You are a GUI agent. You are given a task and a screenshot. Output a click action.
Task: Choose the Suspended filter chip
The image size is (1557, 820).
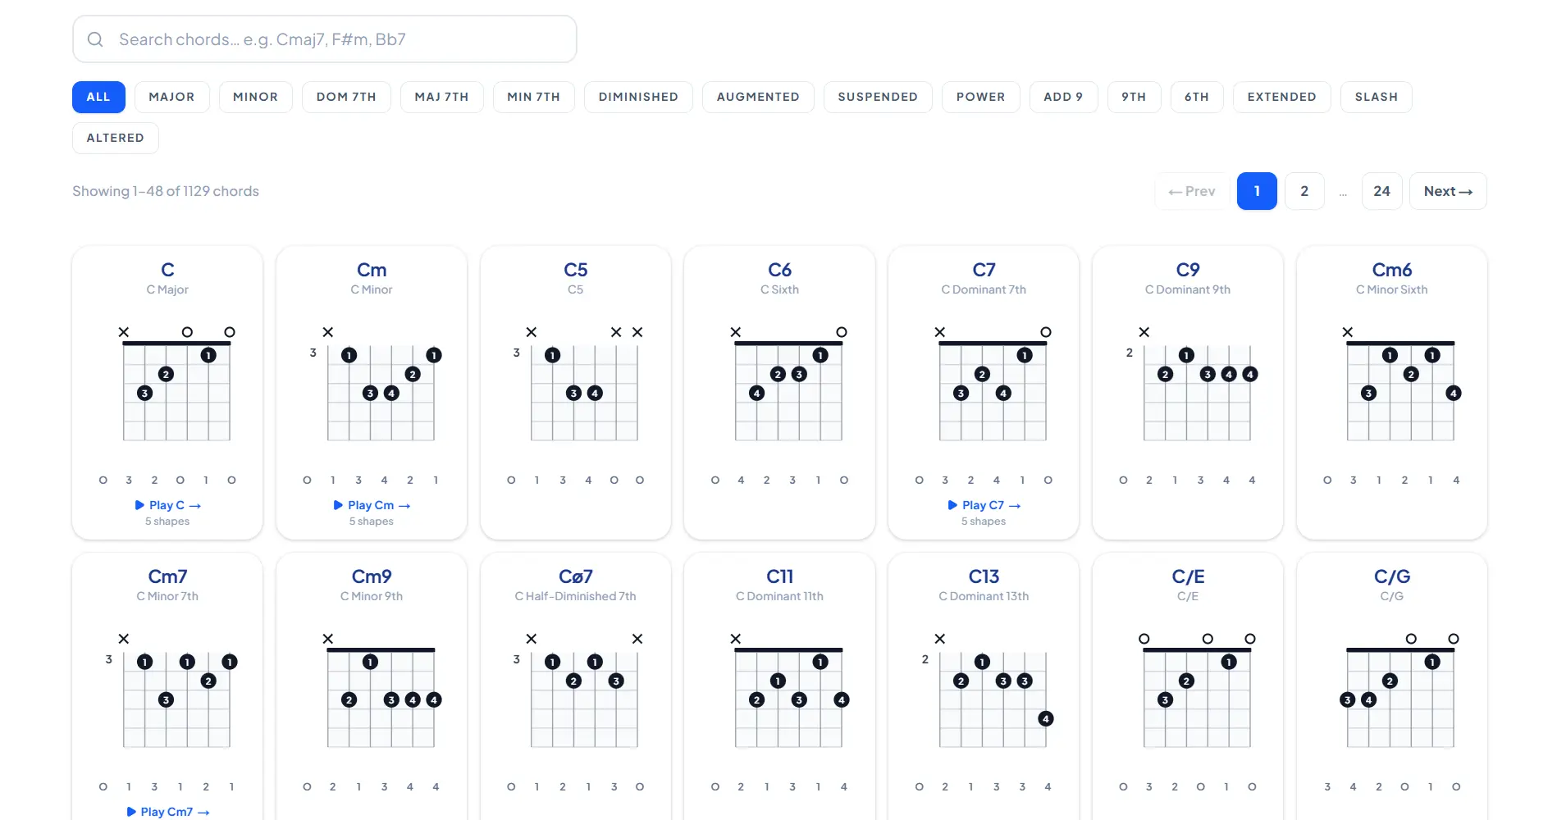tap(878, 97)
